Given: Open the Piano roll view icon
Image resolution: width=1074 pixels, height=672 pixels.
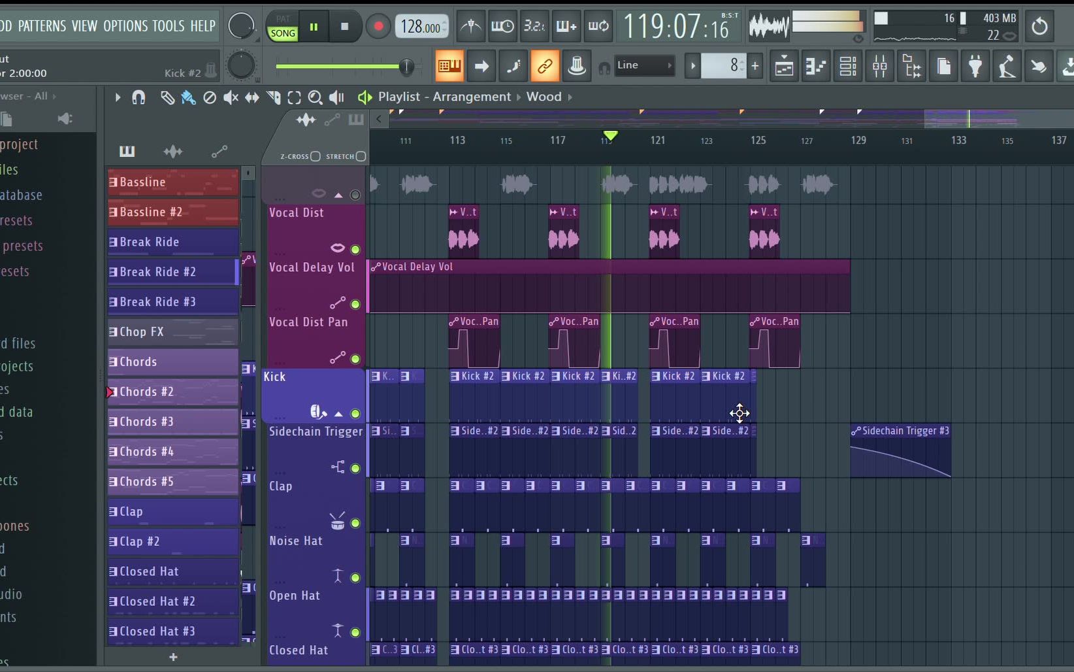Looking at the screenshot, I should coord(815,66).
